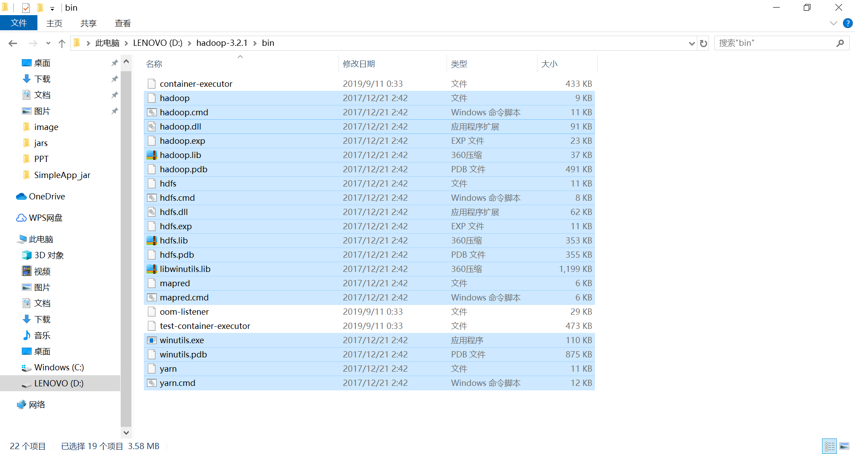Open winutils.exe application file
The width and height of the screenshot is (855, 454).
[182, 340]
